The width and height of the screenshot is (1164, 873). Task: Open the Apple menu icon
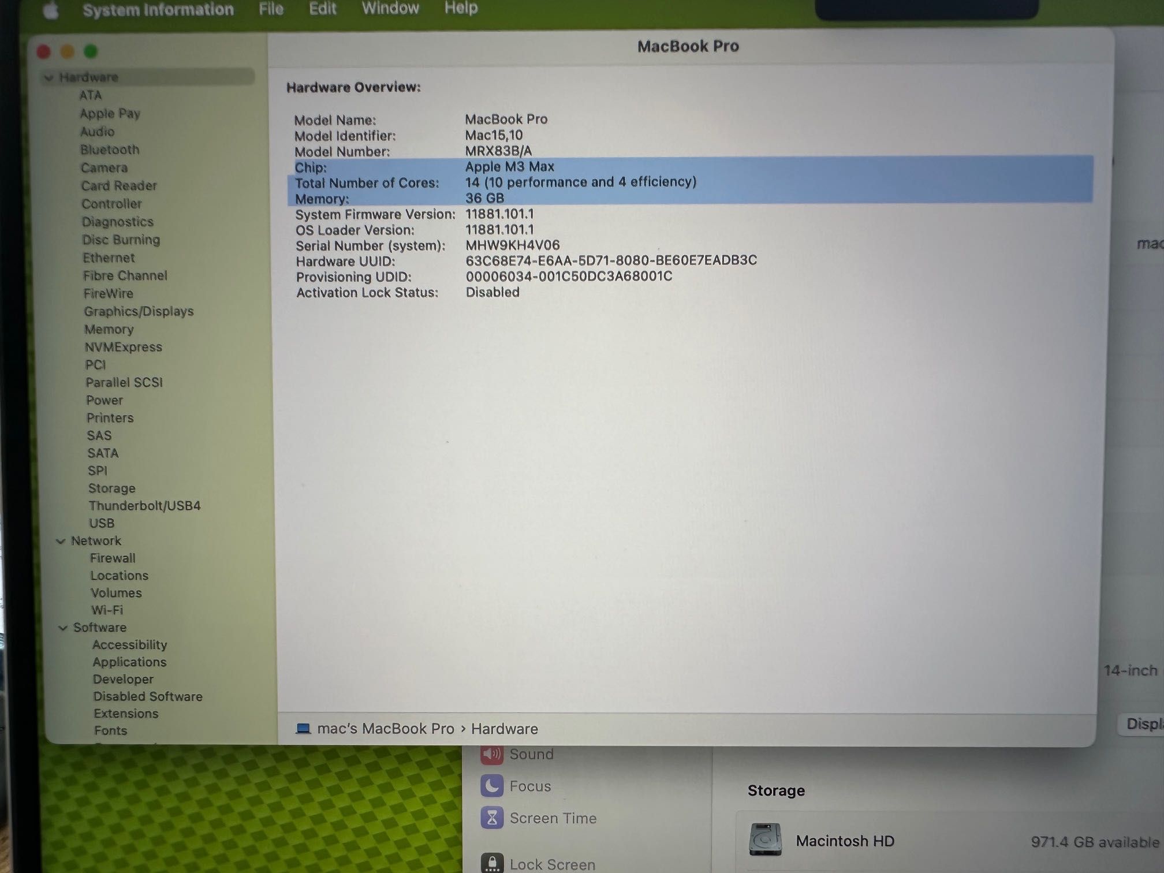tap(51, 10)
